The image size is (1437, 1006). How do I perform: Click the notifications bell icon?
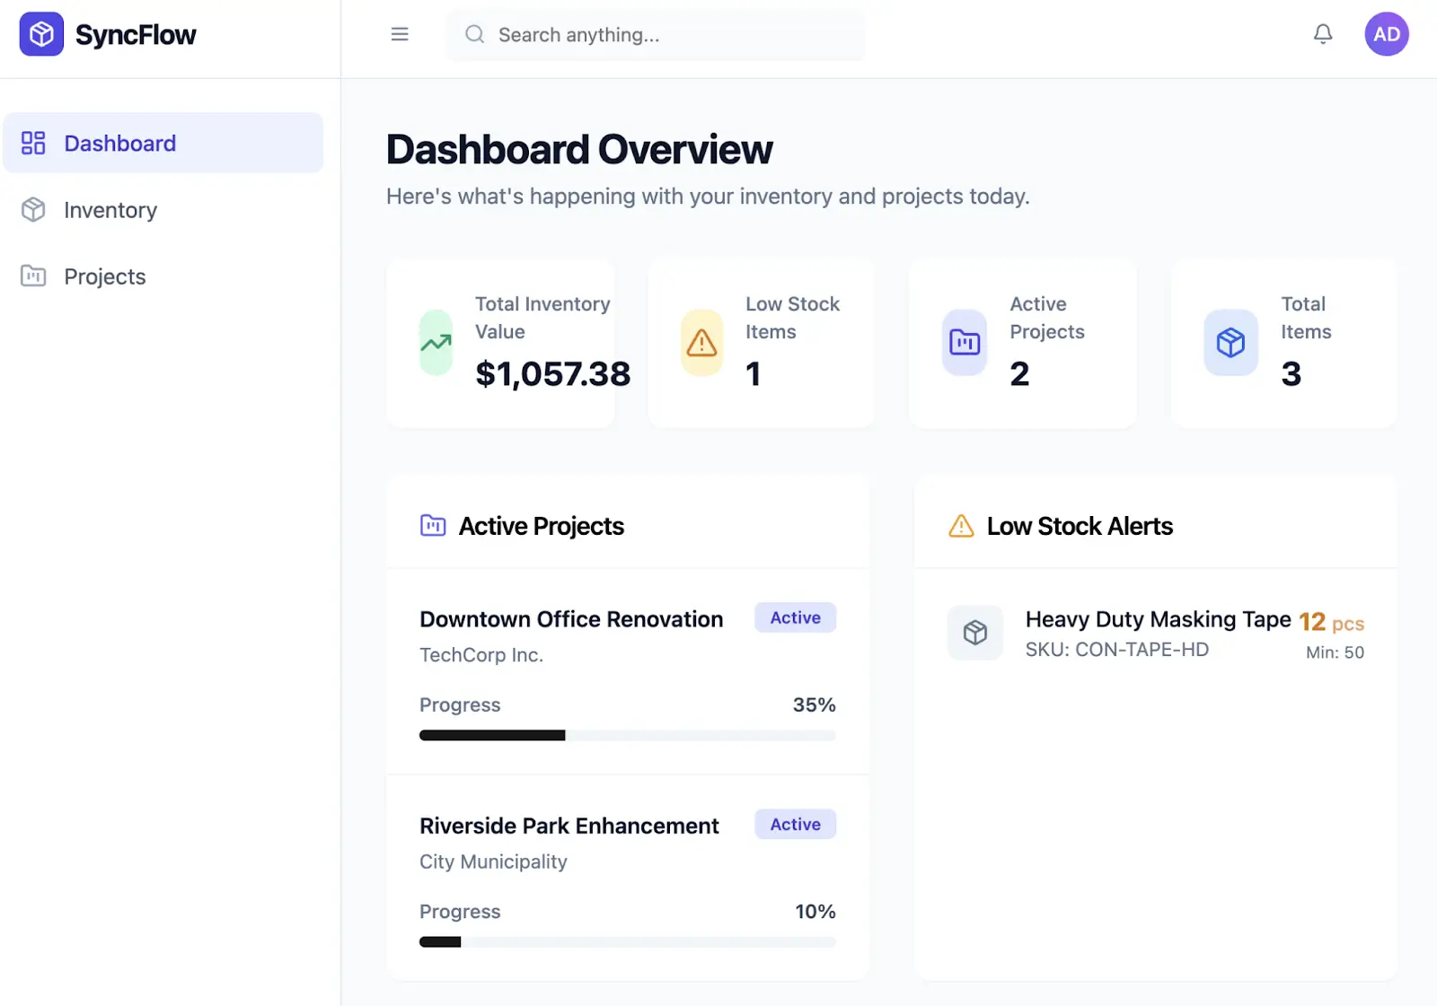(1322, 33)
